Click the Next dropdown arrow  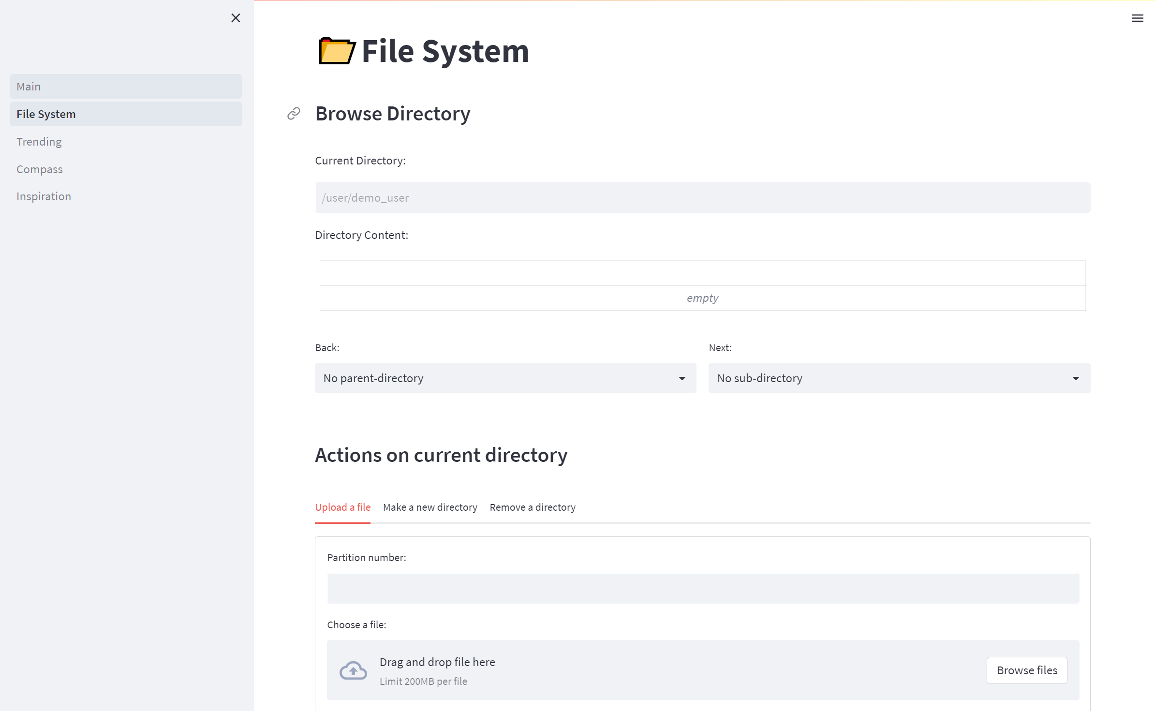tap(1076, 378)
